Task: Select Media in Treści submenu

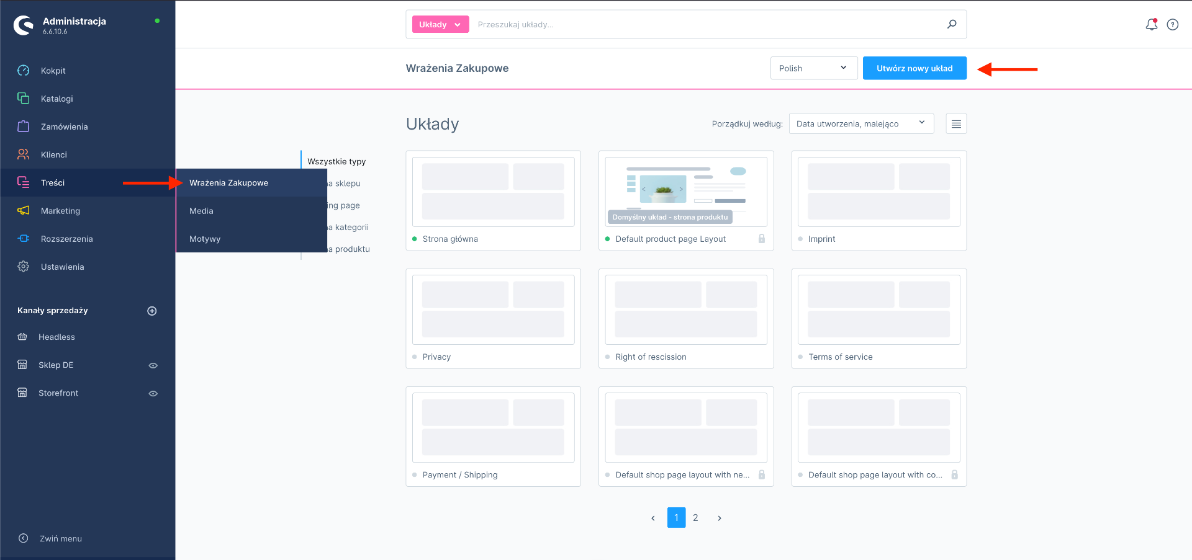Action: [201, 211]
